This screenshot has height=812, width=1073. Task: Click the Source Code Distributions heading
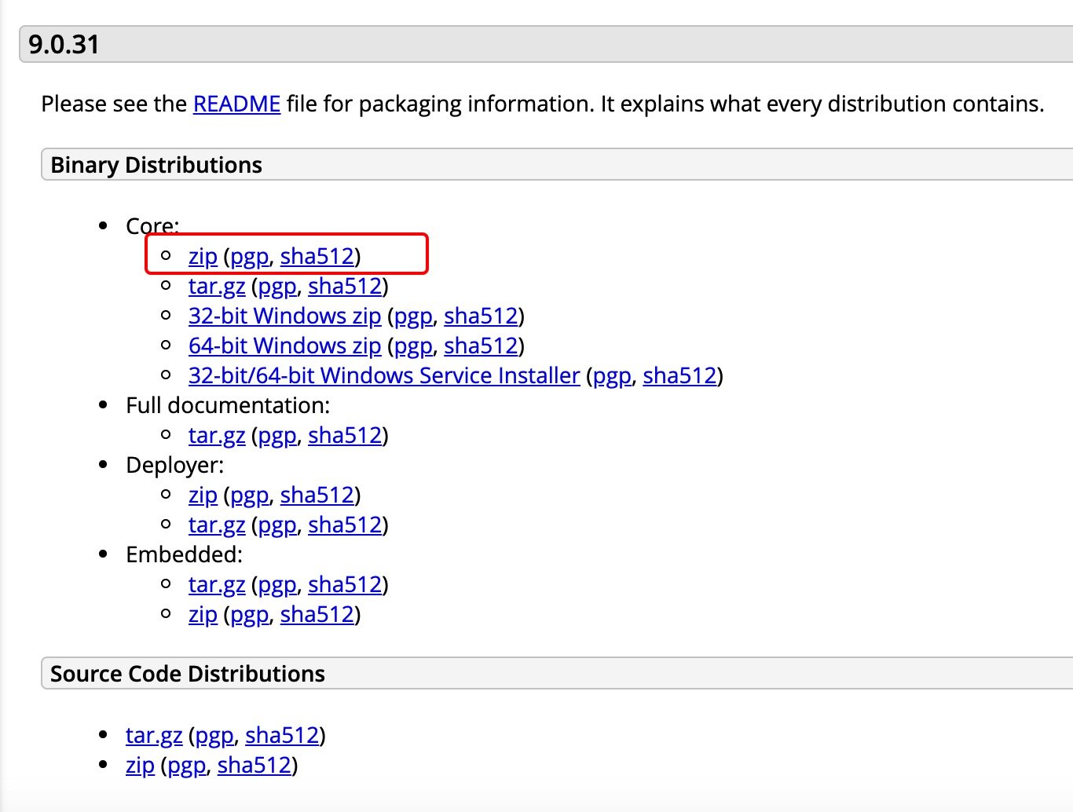188,674
